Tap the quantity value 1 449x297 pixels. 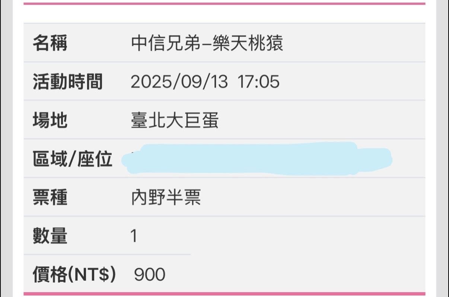134,236
